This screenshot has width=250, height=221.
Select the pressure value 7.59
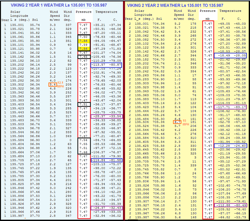(84, 45)
